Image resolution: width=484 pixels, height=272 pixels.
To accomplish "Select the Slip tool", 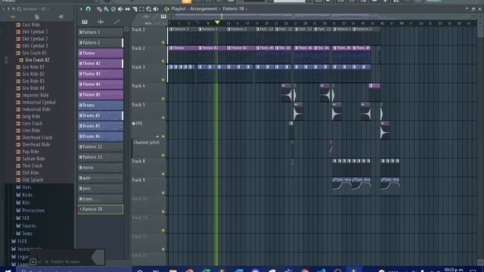I will 128,9.
